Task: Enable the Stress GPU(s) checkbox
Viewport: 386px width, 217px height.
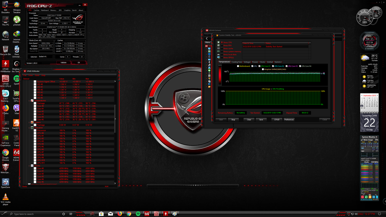Action: pyautogui.click(x=222, y=58)
